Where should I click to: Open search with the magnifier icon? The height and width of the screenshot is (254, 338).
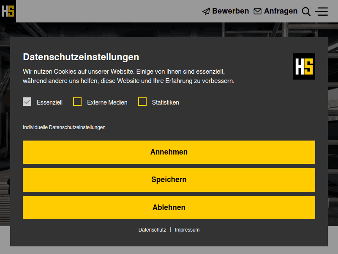306,12
